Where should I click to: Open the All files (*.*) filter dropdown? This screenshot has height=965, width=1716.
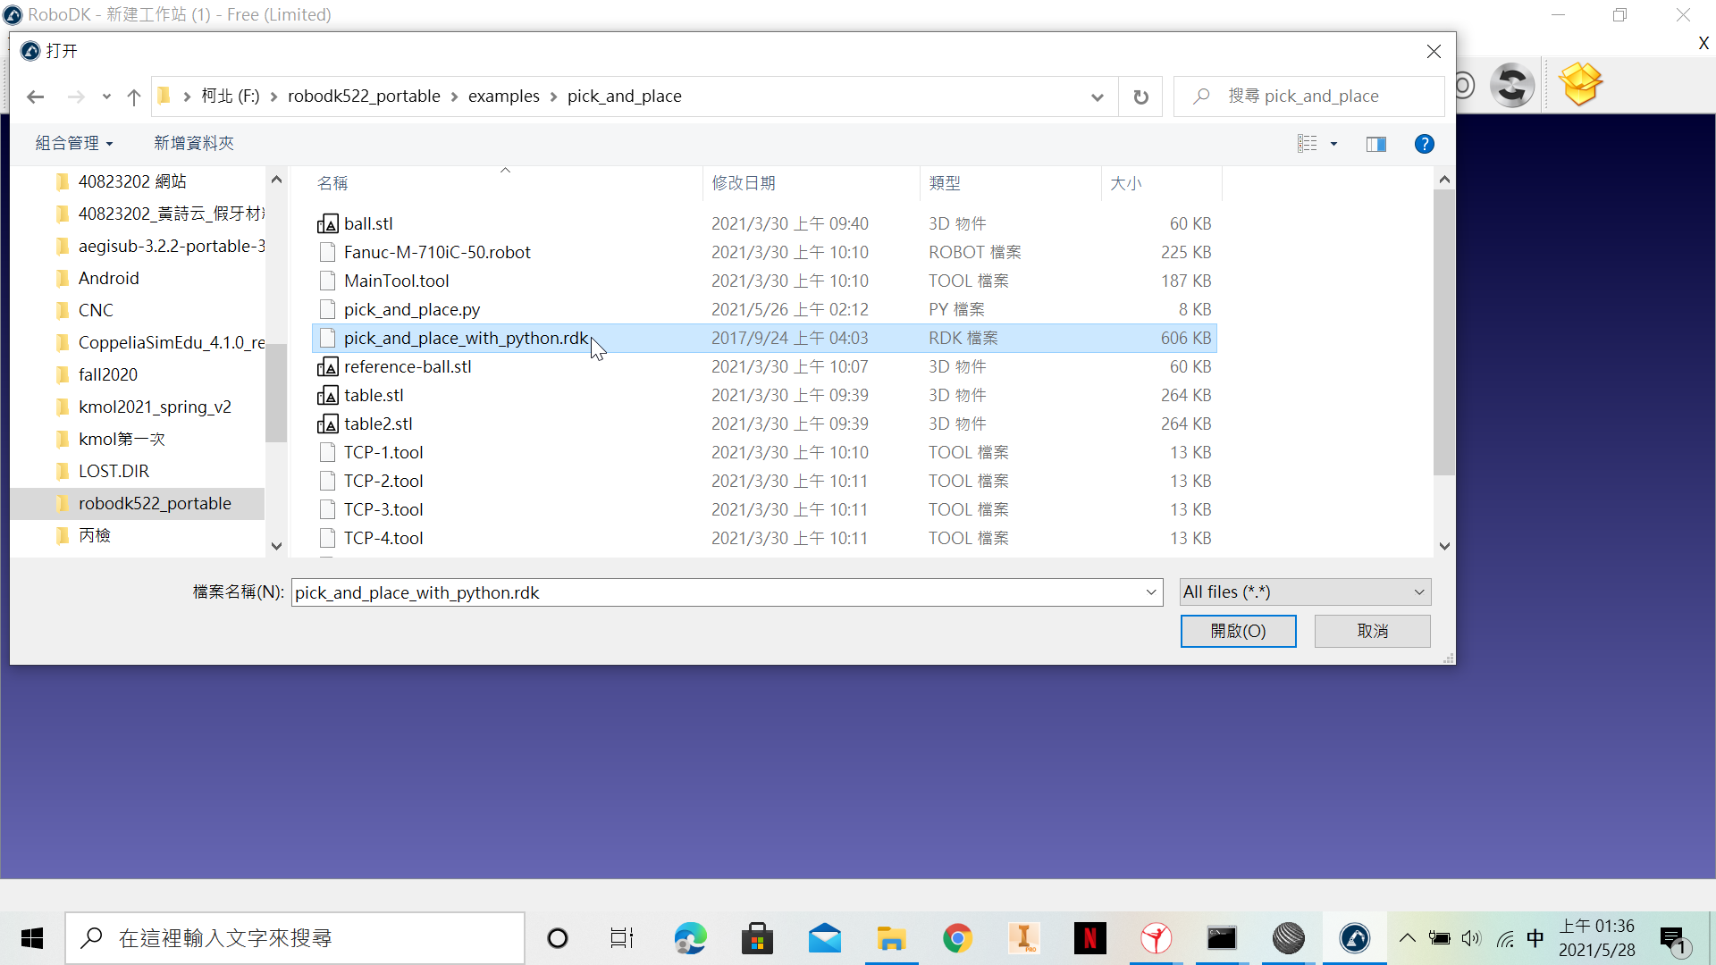tap(1305, 592)
